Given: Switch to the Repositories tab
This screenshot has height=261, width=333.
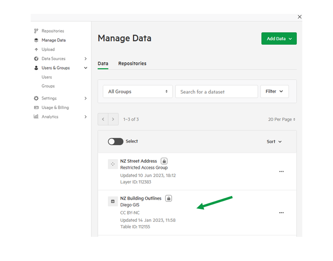Looking at the screenshot, I should coord(132,64).
